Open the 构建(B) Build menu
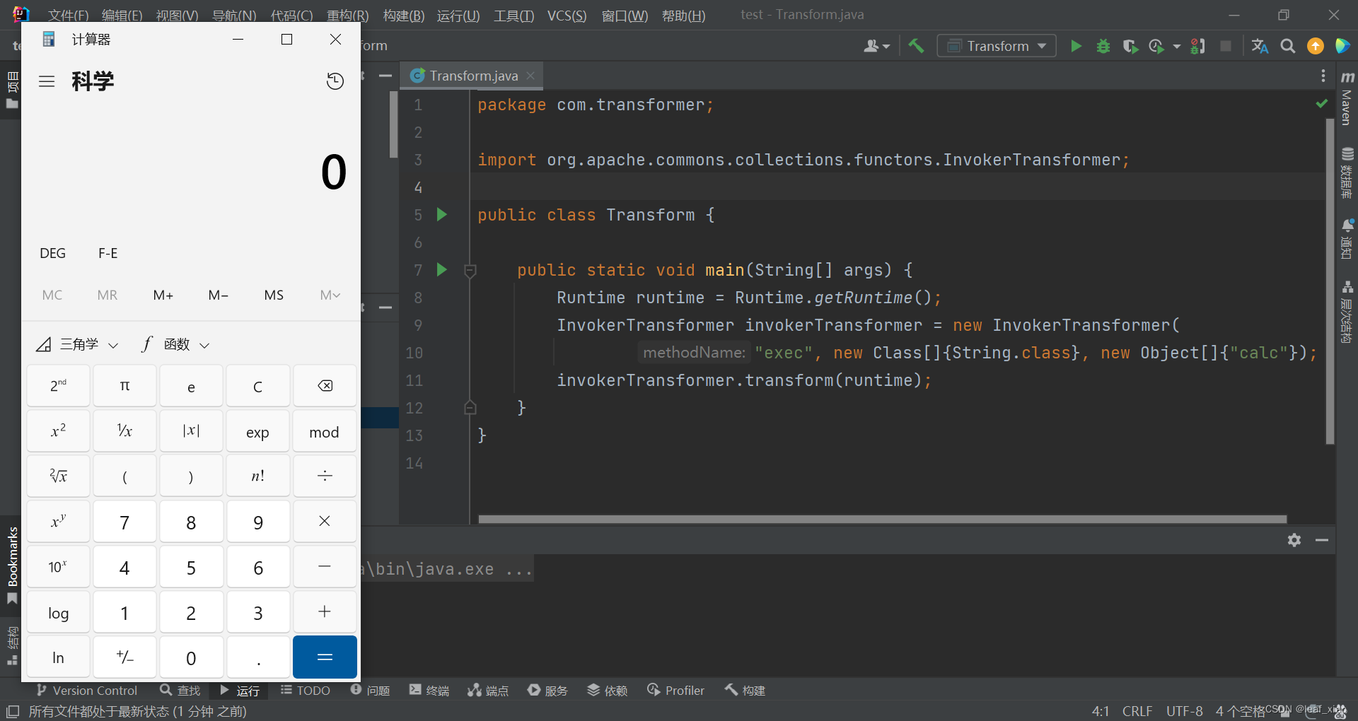The image size is (1358, 721). (403, 16)
